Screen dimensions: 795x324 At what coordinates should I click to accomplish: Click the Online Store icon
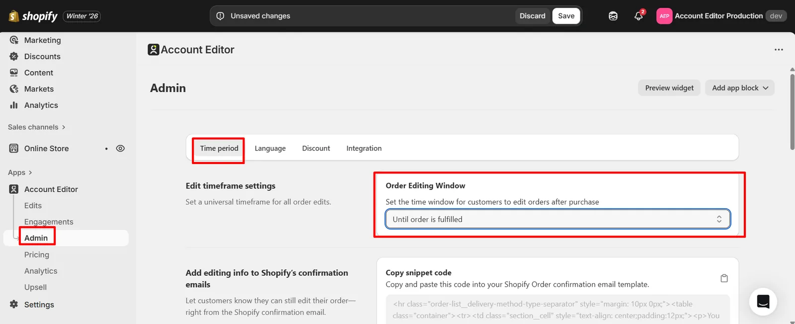coord(14,149)
